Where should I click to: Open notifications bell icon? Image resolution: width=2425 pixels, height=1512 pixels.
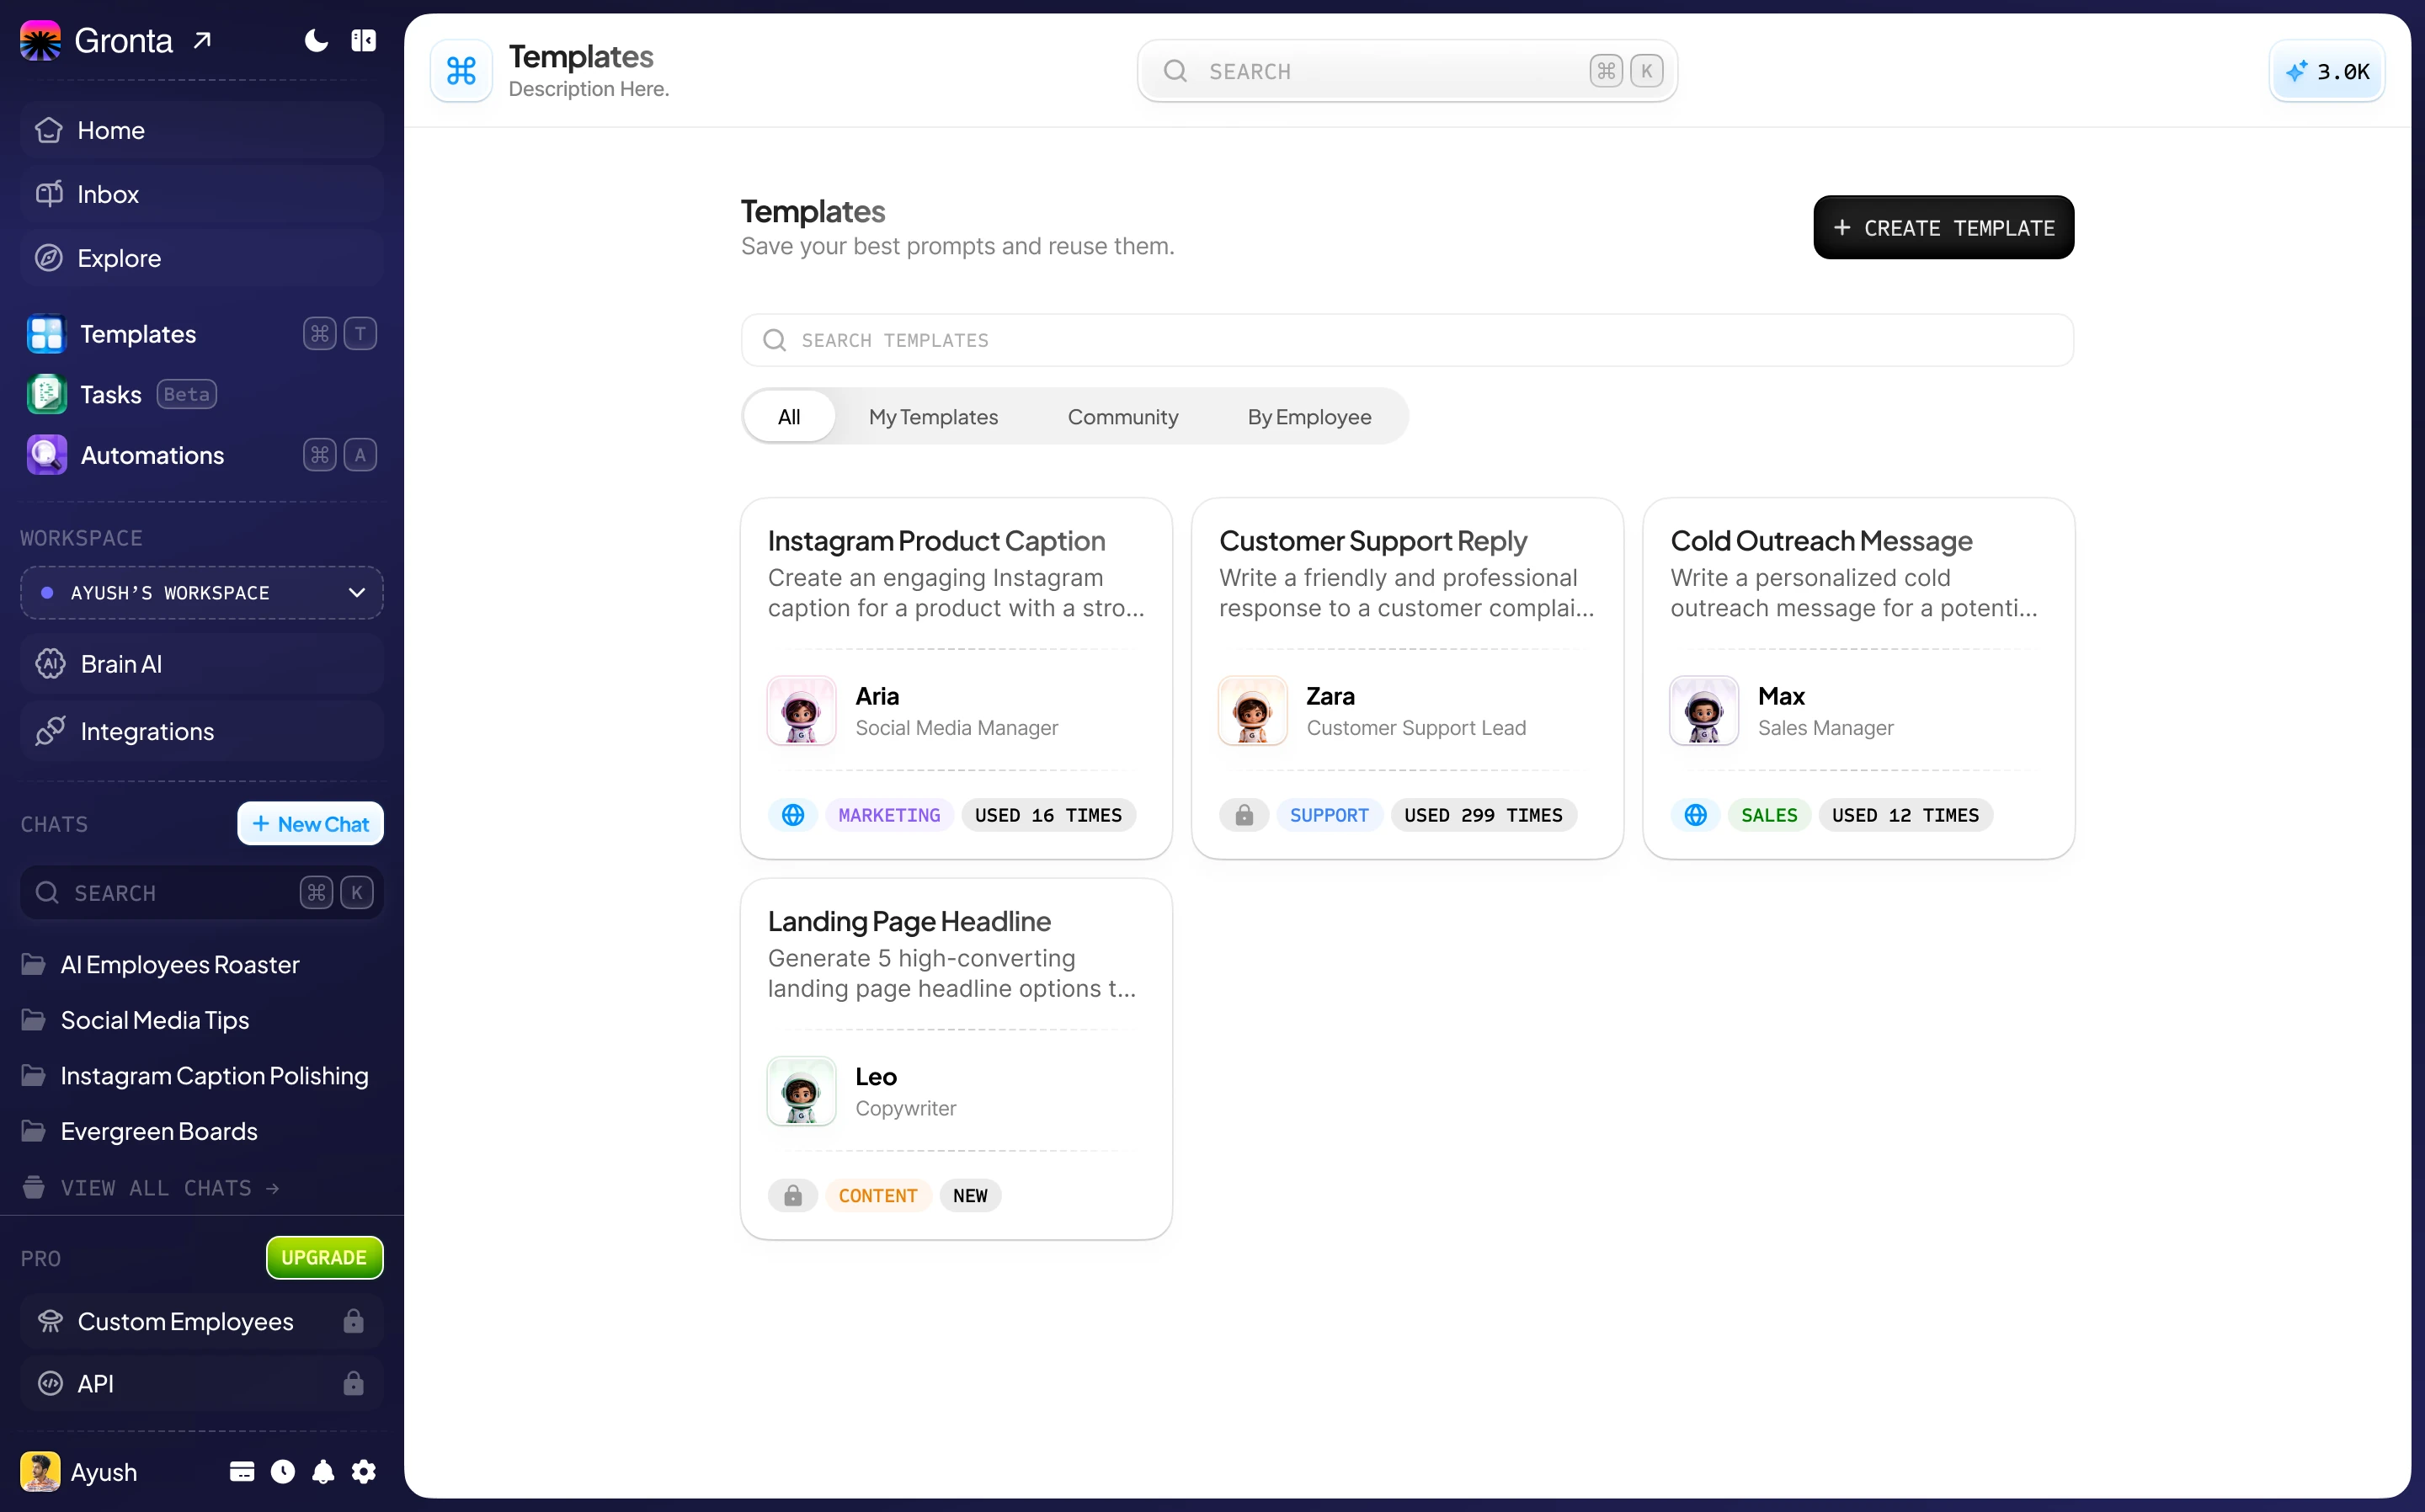pos(323,1472)
